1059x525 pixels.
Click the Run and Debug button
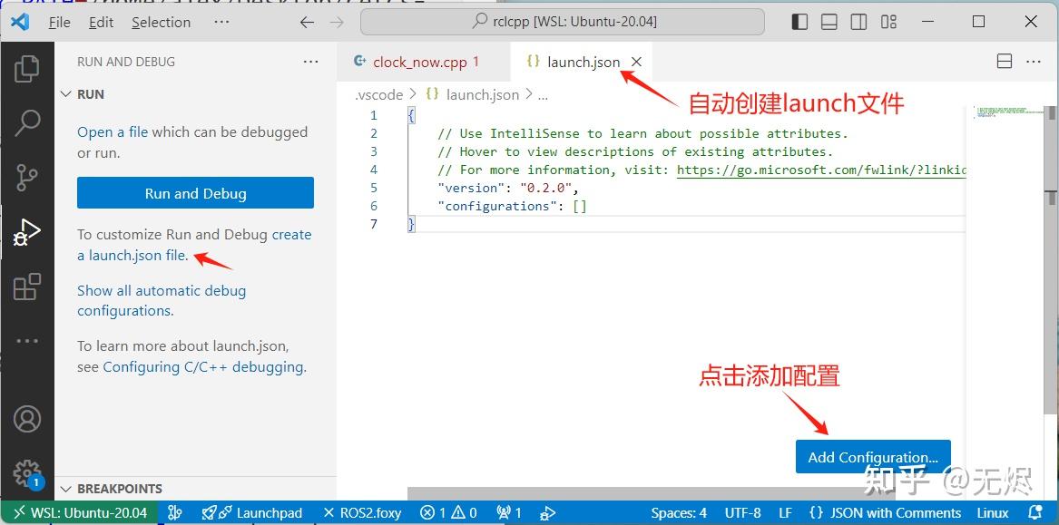coord(195,193)
